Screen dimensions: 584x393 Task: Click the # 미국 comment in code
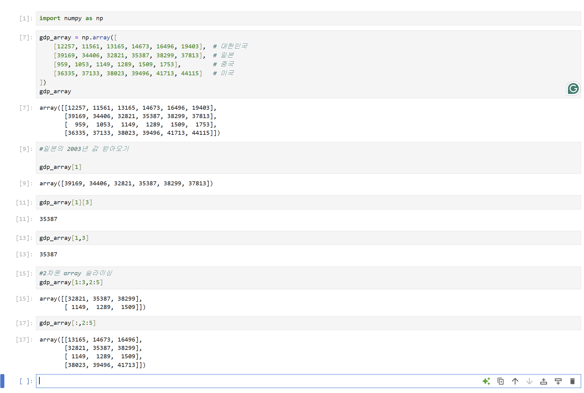click(223, 73)
